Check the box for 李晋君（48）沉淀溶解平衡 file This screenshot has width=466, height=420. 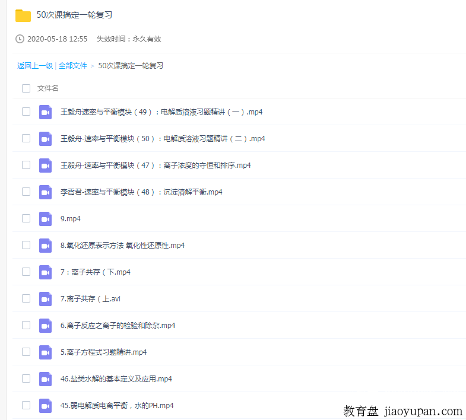point(26,192)
